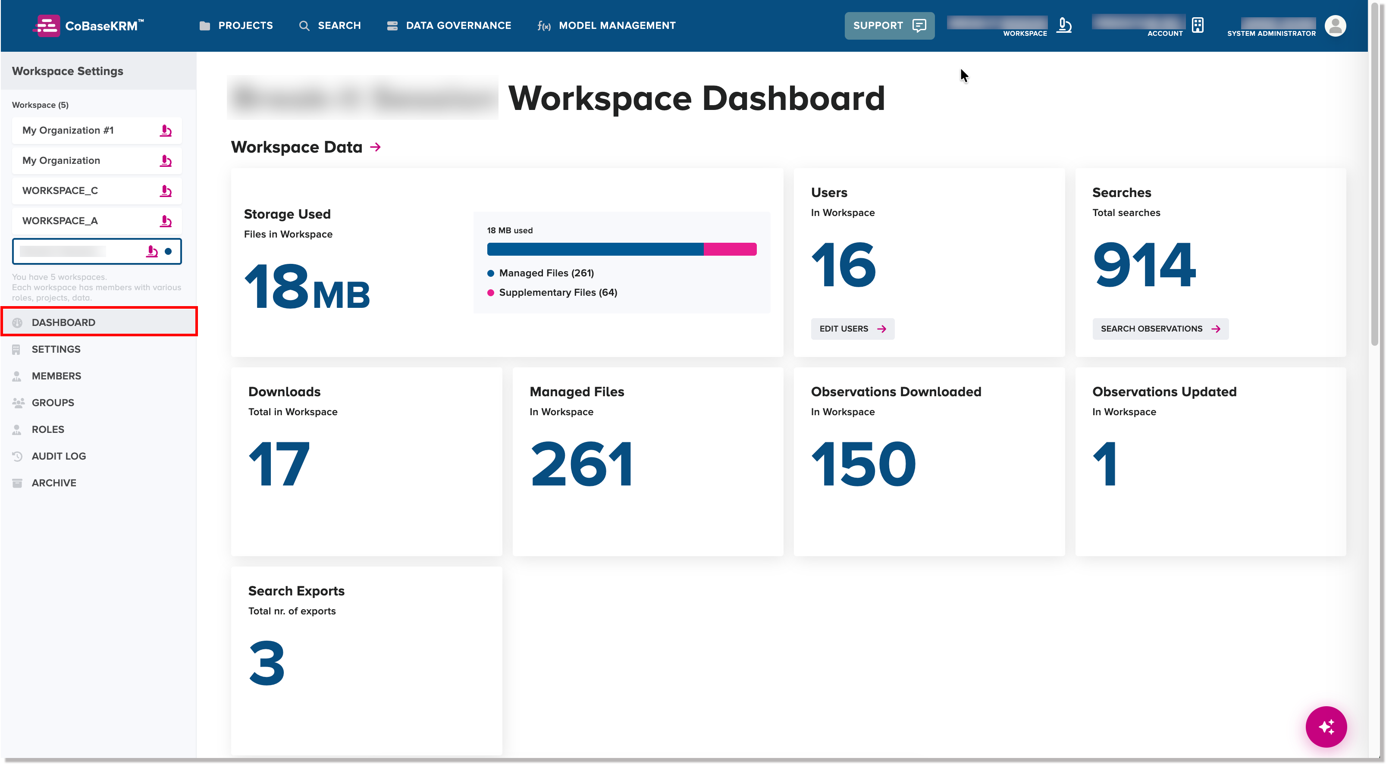Open Members in the sidebar
Screen dimensions: 1386x764
click(x=99, y=376)
